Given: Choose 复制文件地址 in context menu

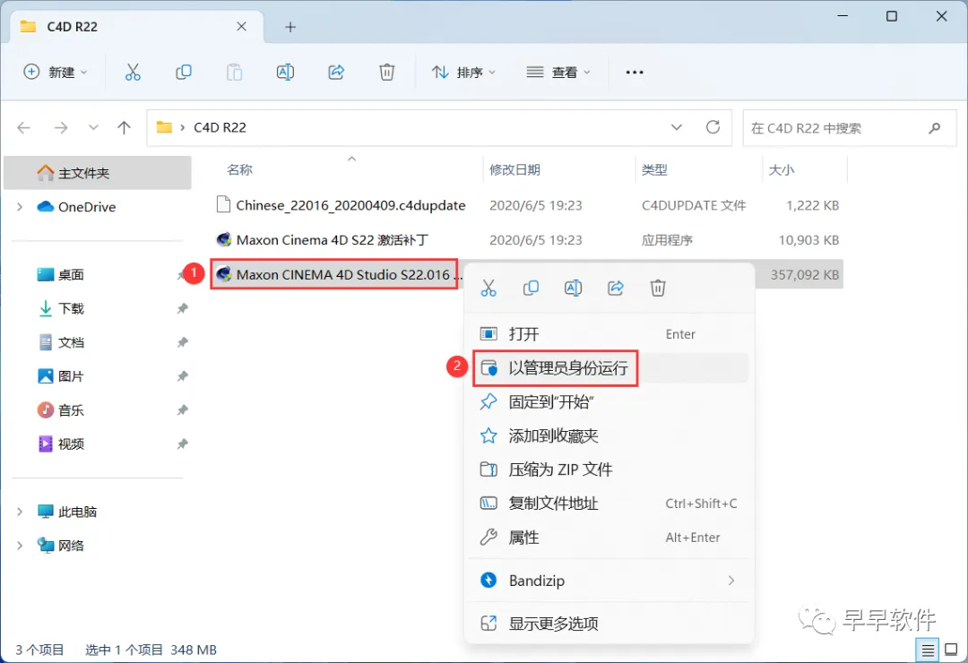Looking at the screenshot, I should tap(609, 504).
